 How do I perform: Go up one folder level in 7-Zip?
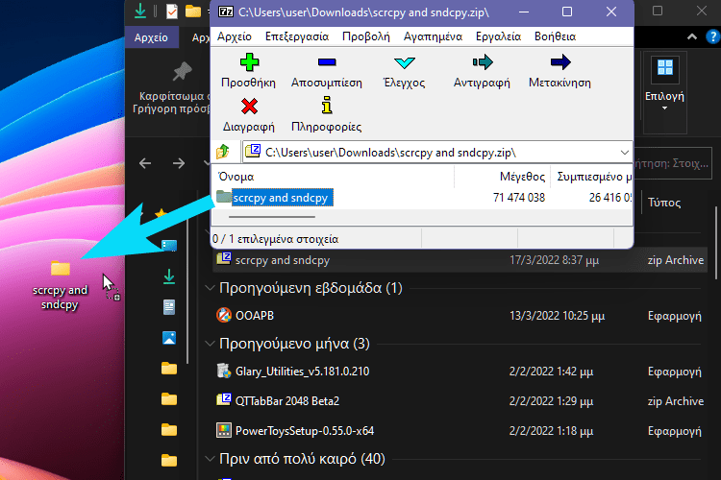point(223,151)
